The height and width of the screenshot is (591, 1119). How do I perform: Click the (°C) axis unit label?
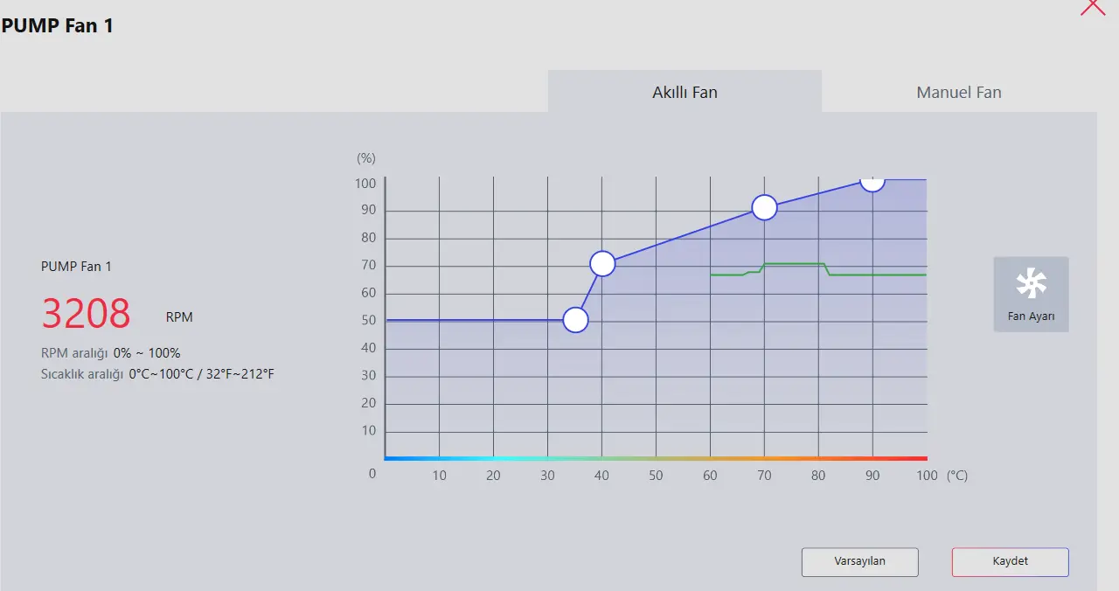pyautogui.click(x=956, y=476)
